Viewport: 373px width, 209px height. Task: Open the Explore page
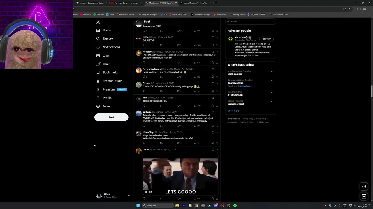click(x=105, y=39)
